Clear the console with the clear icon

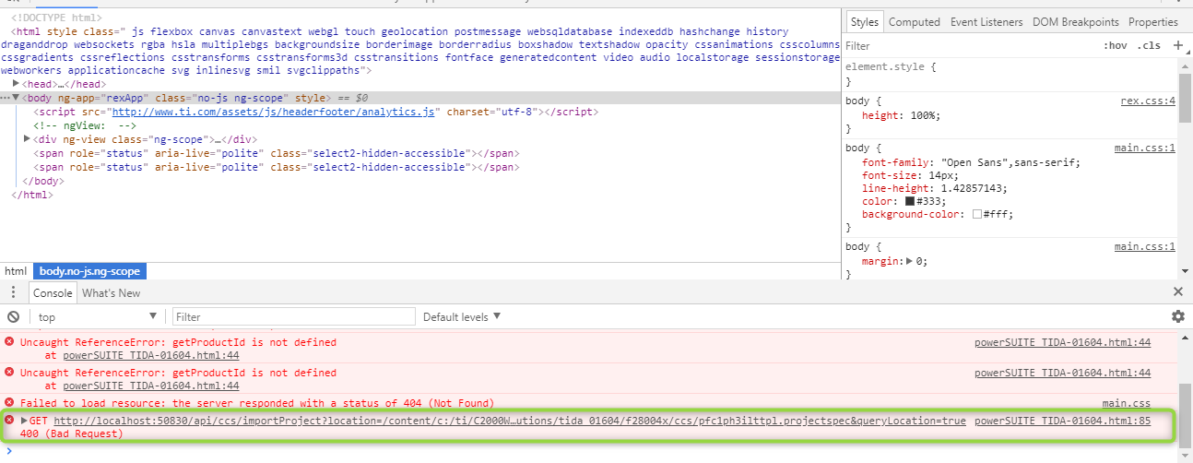pyautogui.click(x=13, y=317)
